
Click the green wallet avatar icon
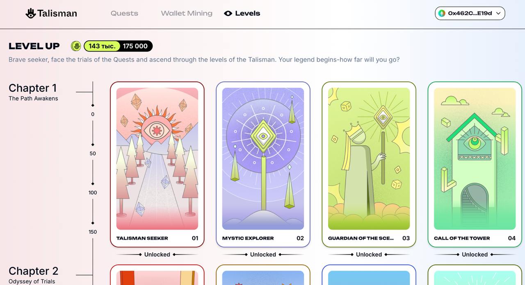click(442, 13)
